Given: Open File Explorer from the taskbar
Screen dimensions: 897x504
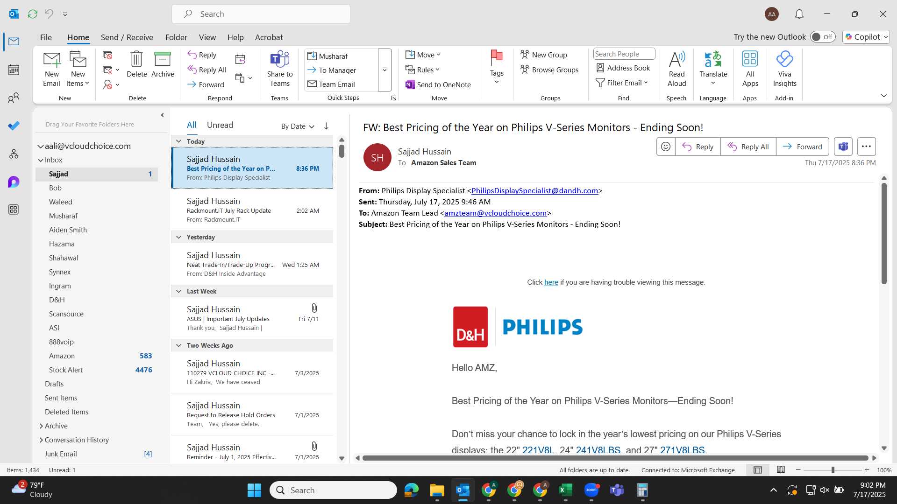Looking at the screenshot, I should (x=437, y=490).
